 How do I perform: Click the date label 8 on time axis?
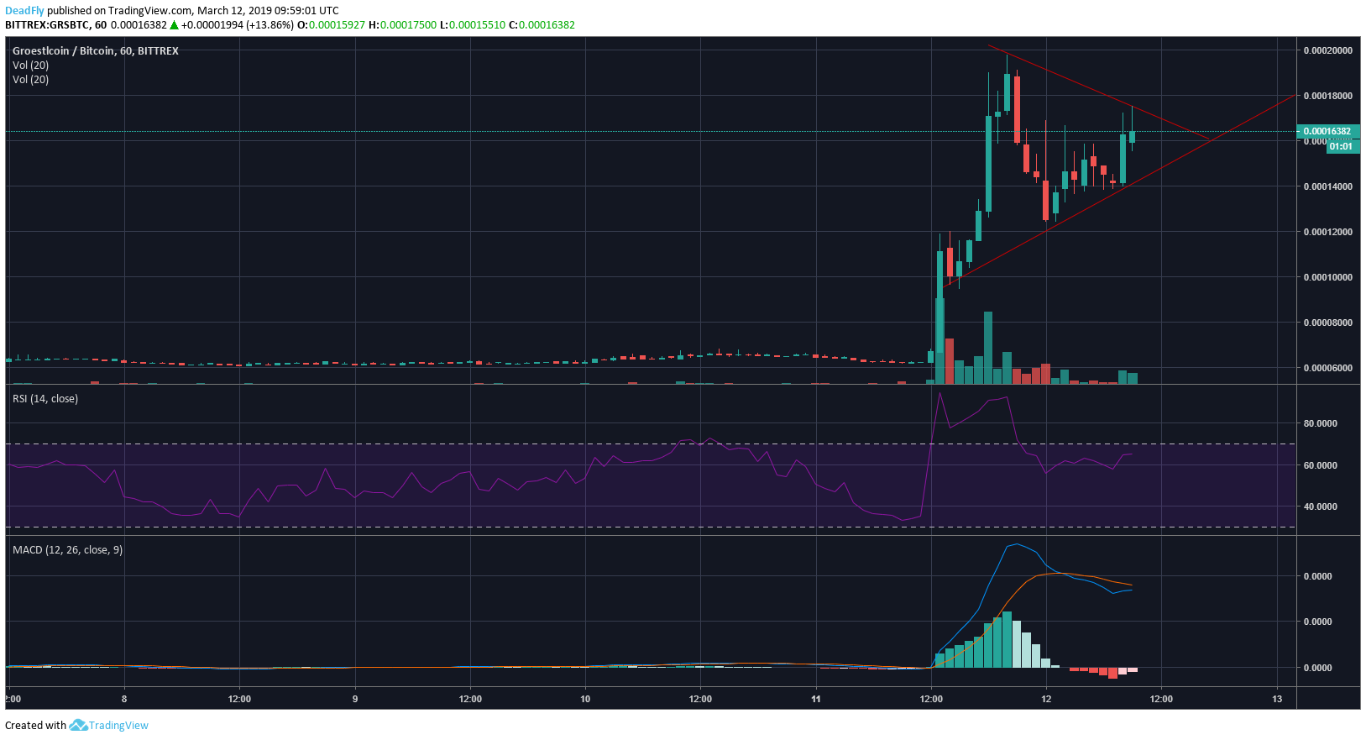point(124,699)
